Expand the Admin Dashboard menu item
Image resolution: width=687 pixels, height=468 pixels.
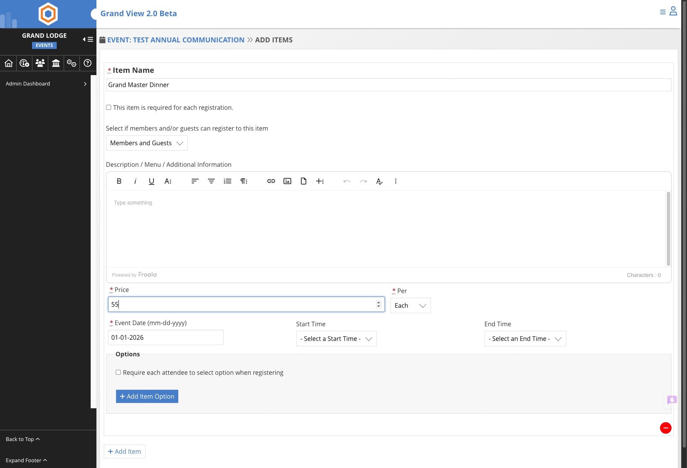pos(46,84)
